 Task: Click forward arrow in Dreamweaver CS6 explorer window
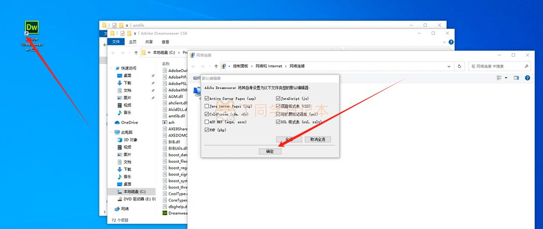[122, 53]
